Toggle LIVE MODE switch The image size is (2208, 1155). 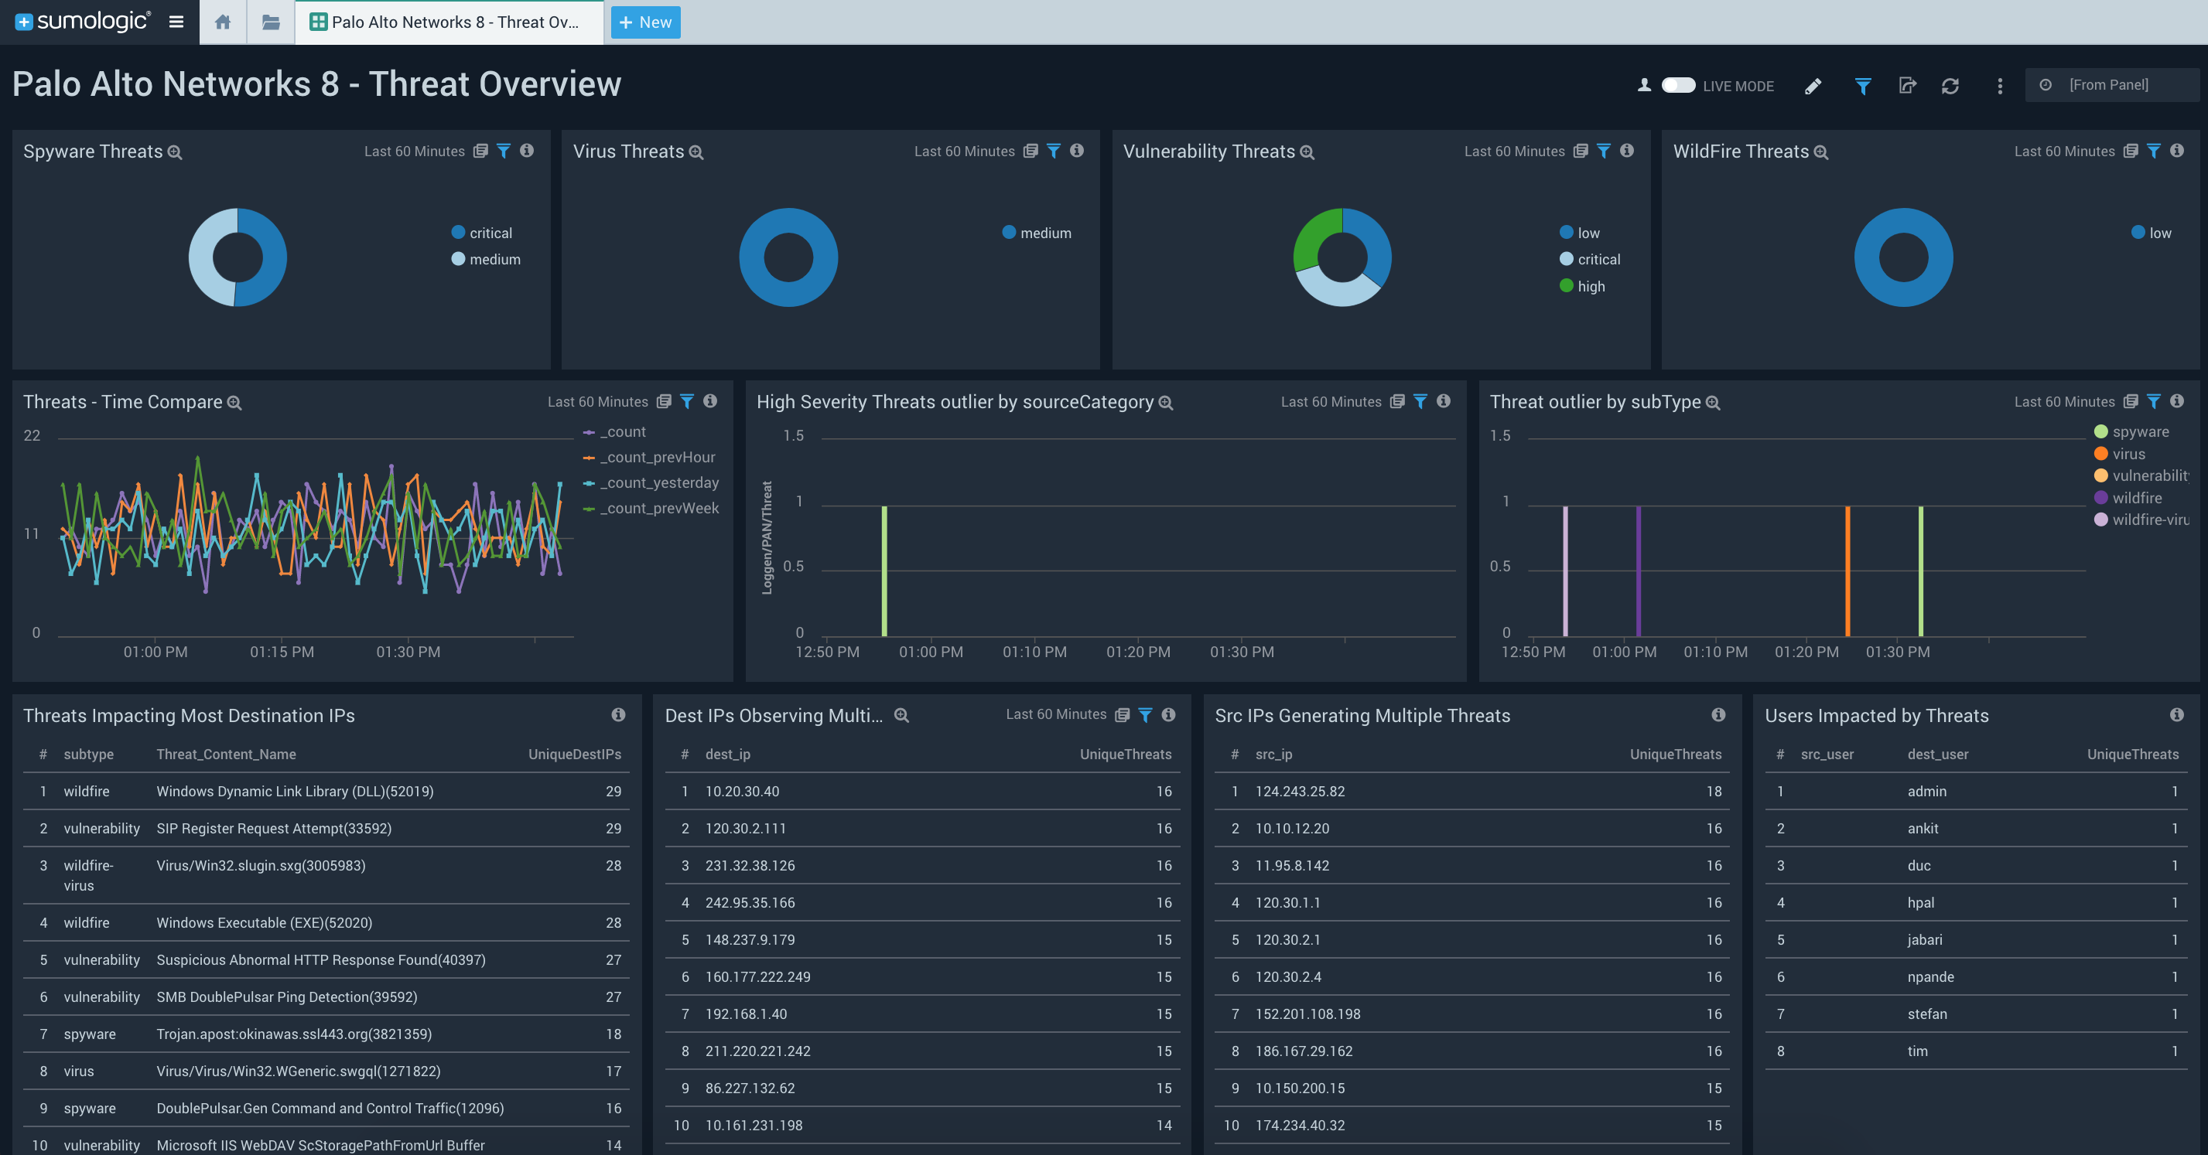tap(1677, 86)
